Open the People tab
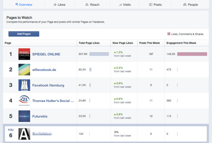 (x=190, y=4)
